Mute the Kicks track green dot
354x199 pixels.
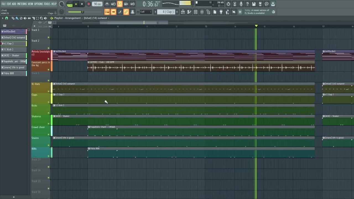pos(48,113)
